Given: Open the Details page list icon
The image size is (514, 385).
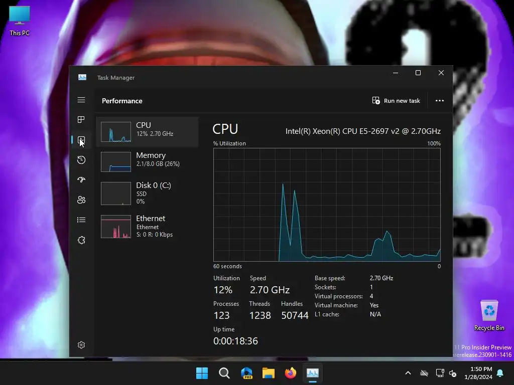Looking at the screenshot, I should pyautogui.click(x=81, y=220).
